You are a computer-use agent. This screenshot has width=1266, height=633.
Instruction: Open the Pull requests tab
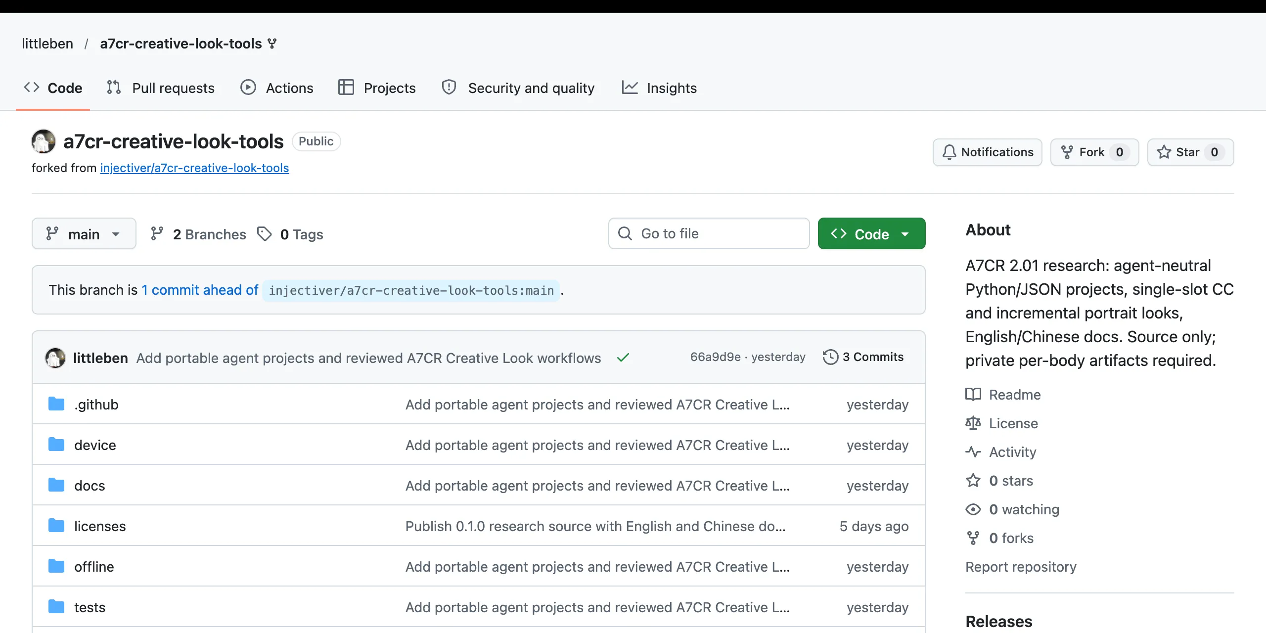(161, 88)
